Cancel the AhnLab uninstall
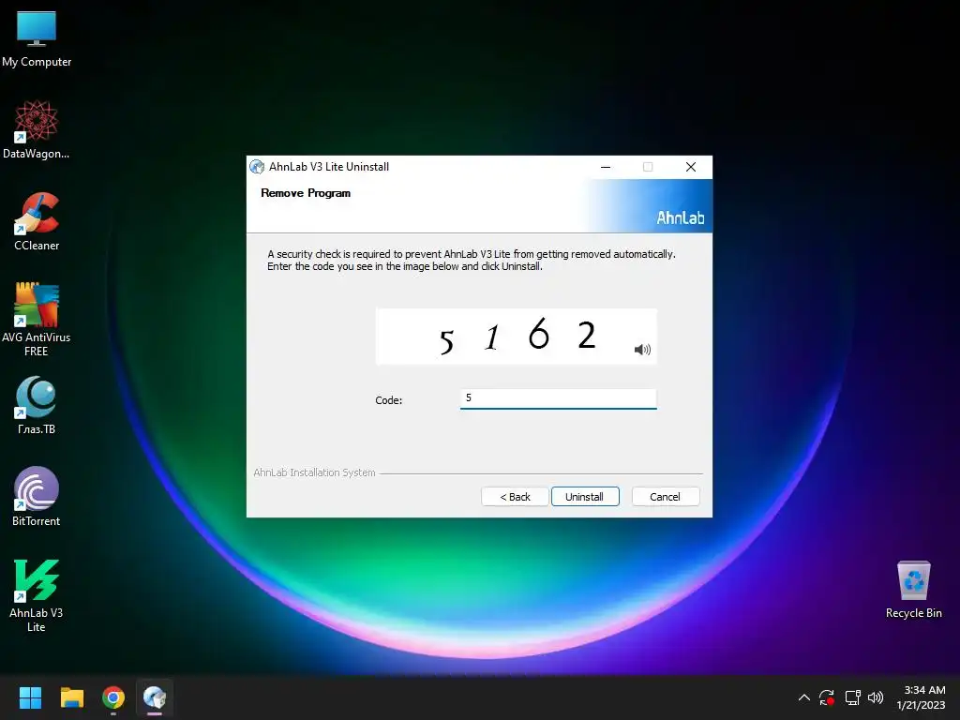 click(665, 497)
